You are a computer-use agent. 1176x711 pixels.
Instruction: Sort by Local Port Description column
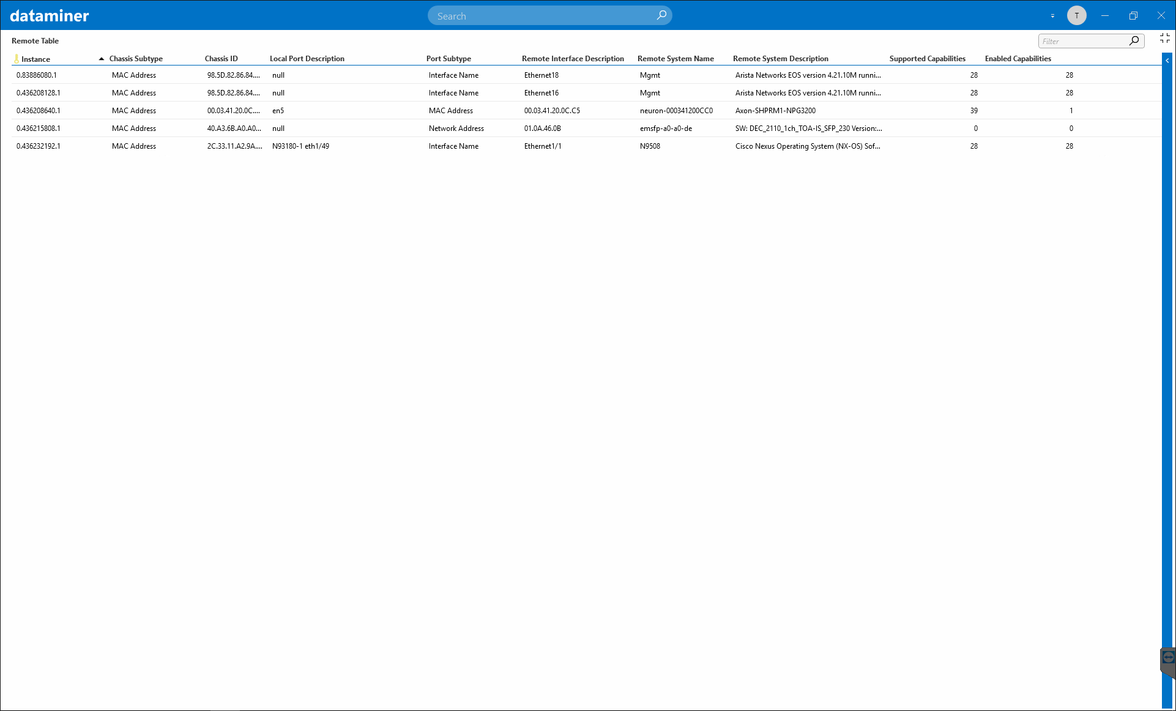pos(307,59)
